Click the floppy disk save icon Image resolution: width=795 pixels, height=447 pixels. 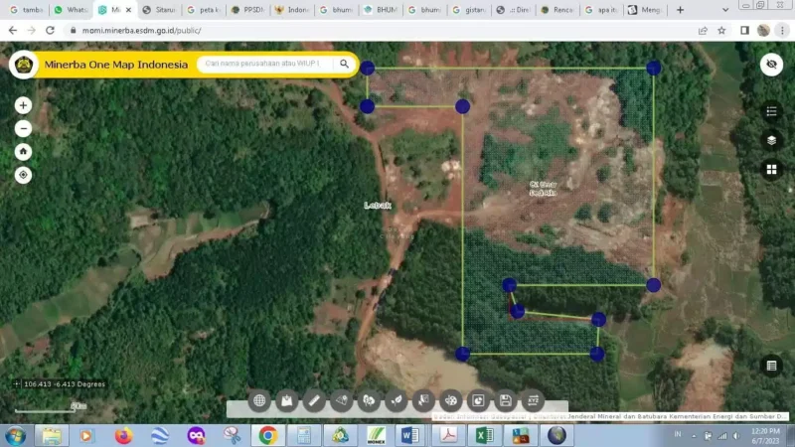point(506,401)
